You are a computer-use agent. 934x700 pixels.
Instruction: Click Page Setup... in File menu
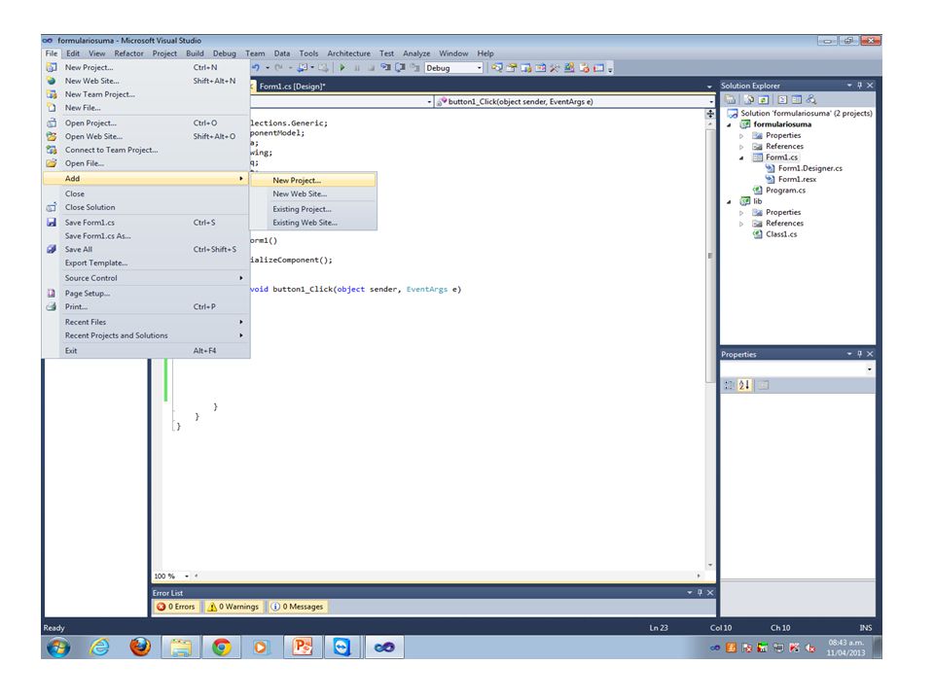tap(145, 293)
